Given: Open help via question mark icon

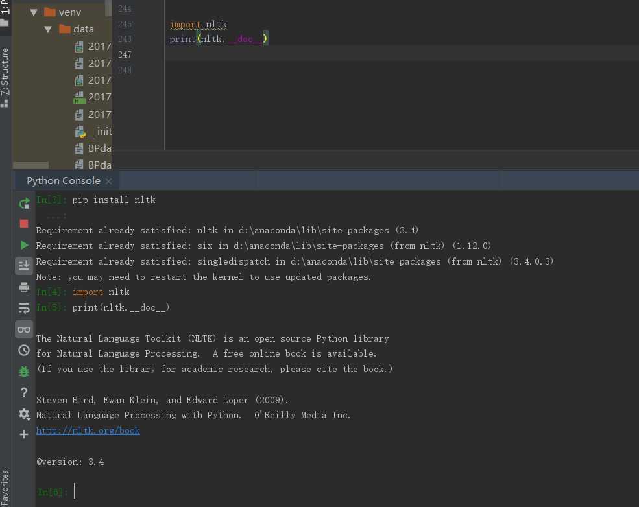Looking at the screenshot, I should tap(24, 392).
